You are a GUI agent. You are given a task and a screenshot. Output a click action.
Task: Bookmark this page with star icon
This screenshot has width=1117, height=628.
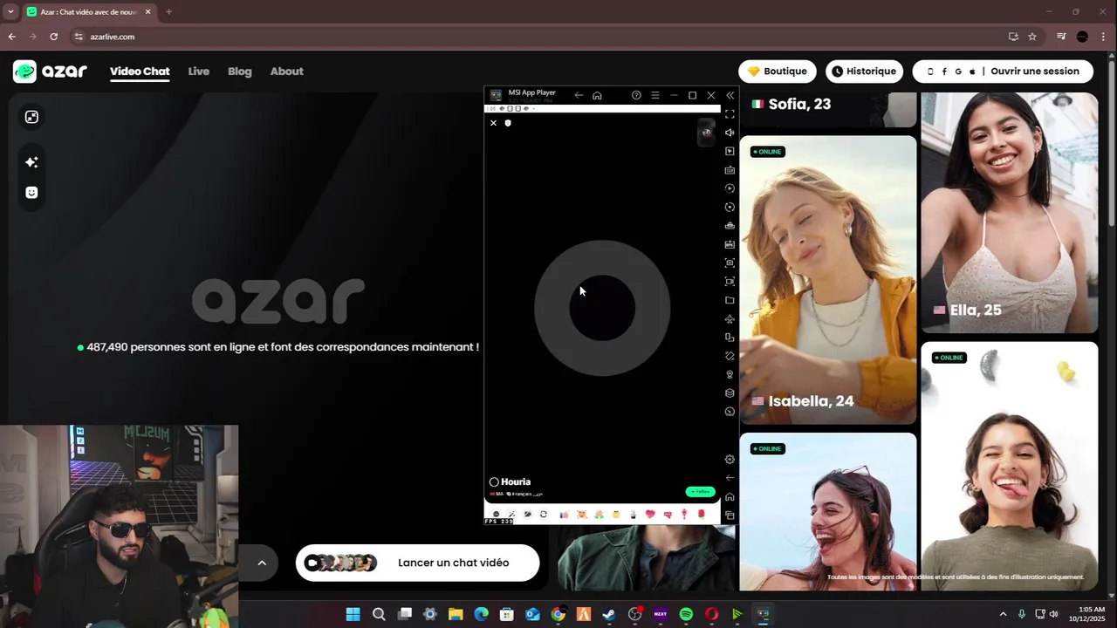pyautogui.click(x=1032, y=37)
